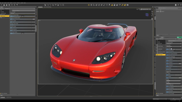Click the Home icon at top right
This screenshot has height=102, width=182.
[176, 5]
